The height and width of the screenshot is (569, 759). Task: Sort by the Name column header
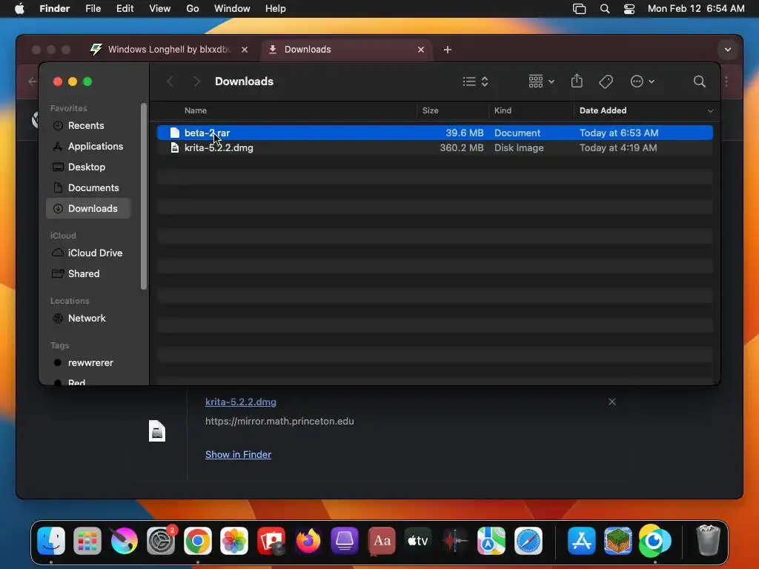(196, 110)
